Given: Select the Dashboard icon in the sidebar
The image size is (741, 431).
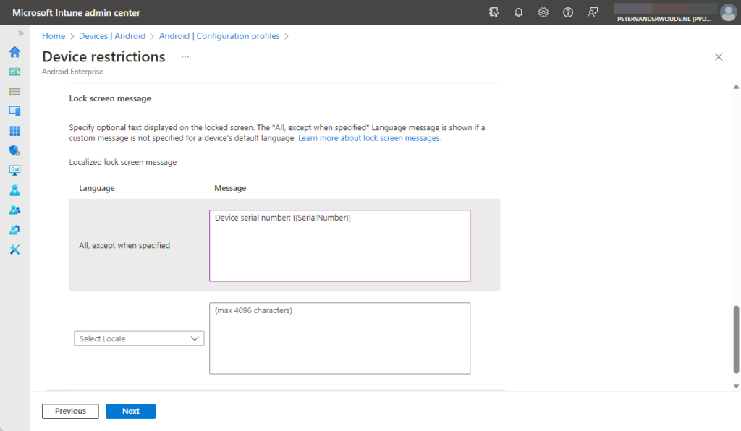Looking at the screenshot, I should [14, 72].
